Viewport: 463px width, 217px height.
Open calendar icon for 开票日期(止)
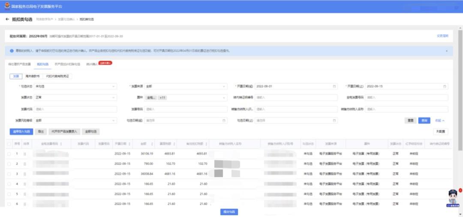click(445, 86)
